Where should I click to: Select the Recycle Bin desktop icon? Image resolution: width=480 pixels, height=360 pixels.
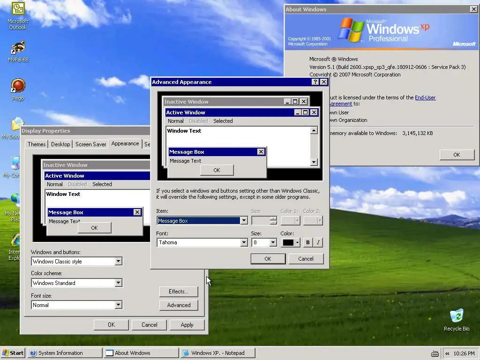click(x=457, y=320)
